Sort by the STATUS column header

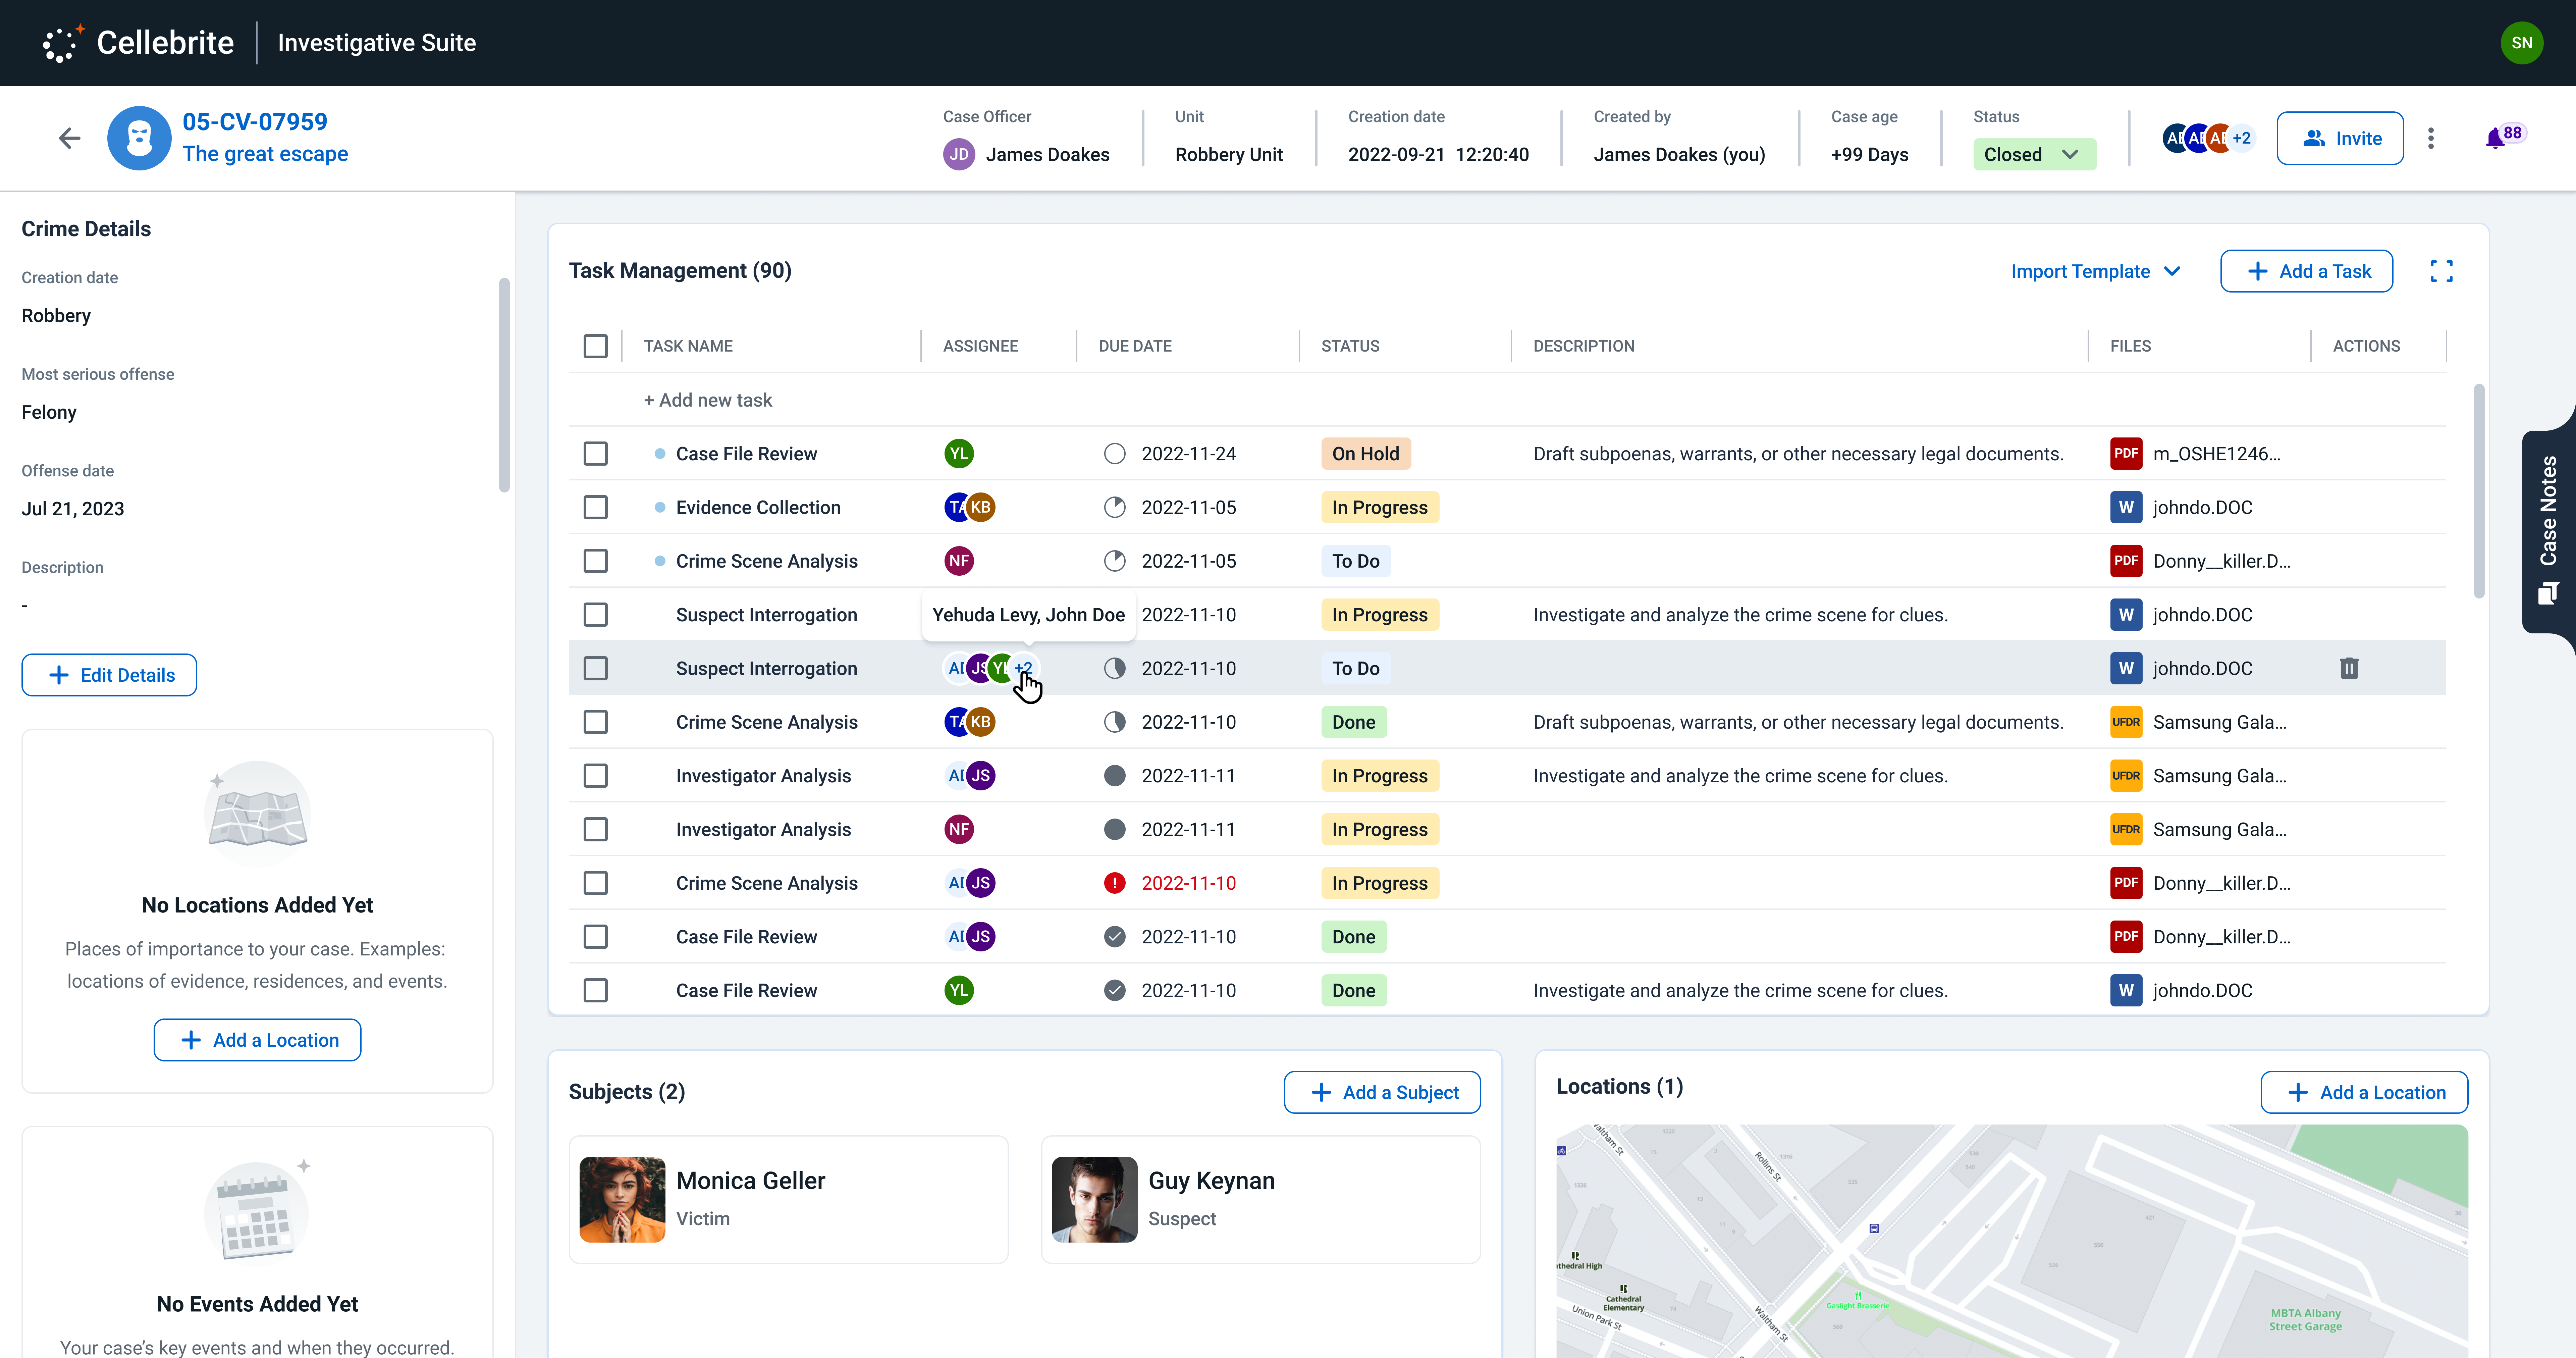pyautogui.click(x=1350, y=346)
